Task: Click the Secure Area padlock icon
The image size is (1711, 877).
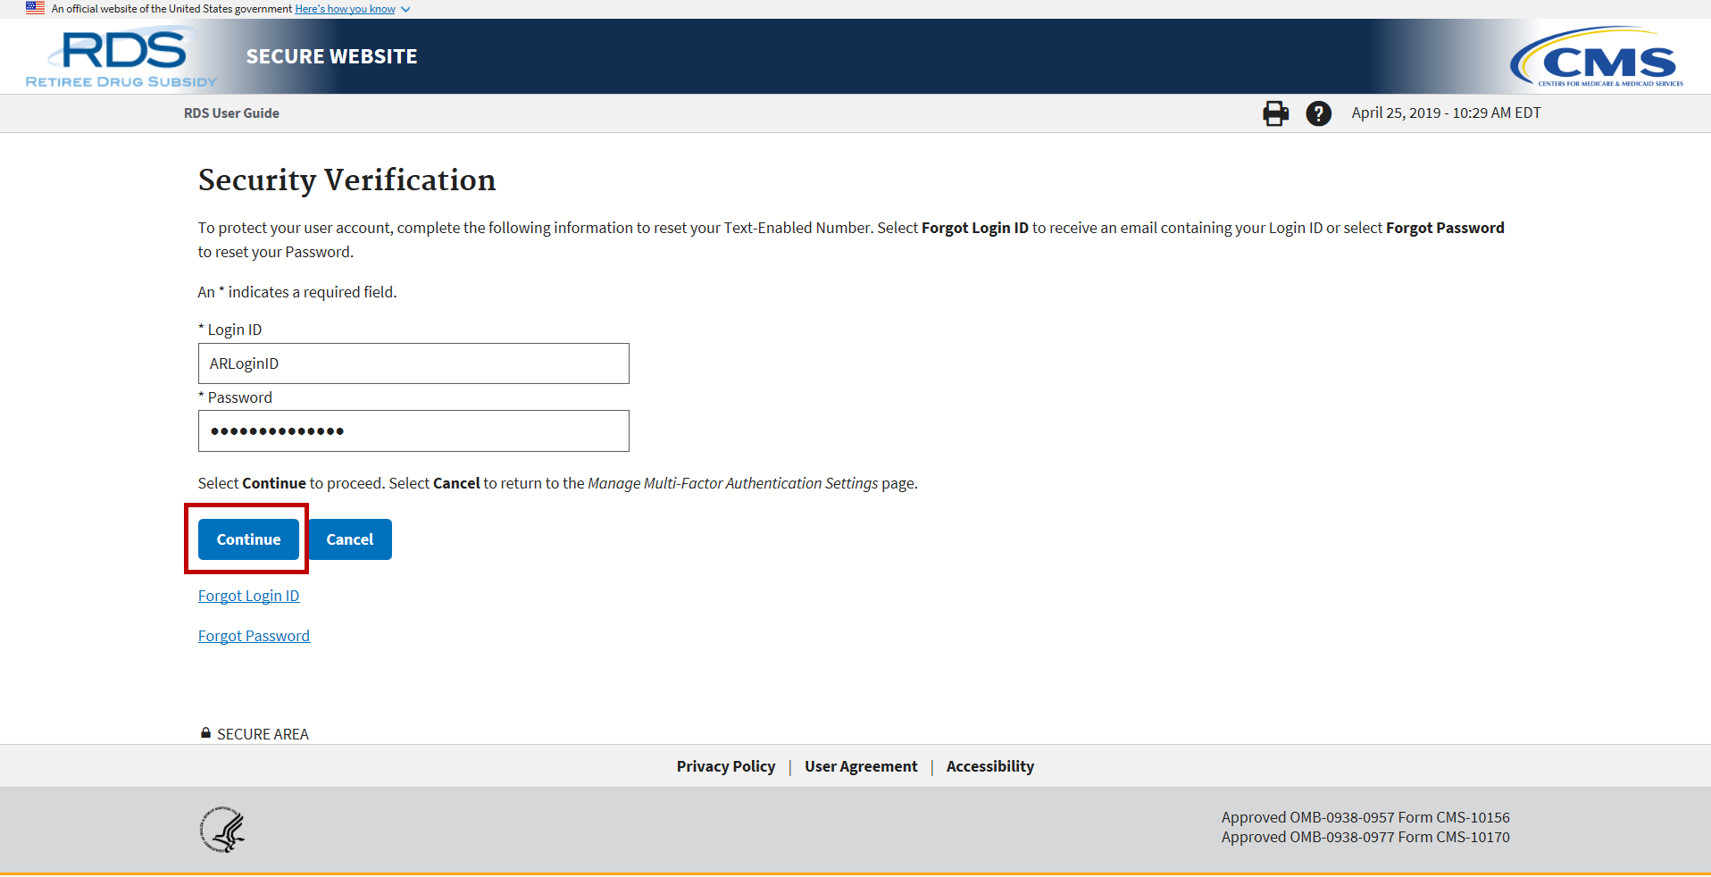Action: coord(206,733)
